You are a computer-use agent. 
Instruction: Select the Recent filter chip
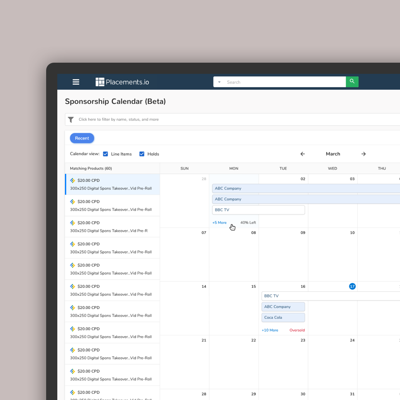point(82,138)
